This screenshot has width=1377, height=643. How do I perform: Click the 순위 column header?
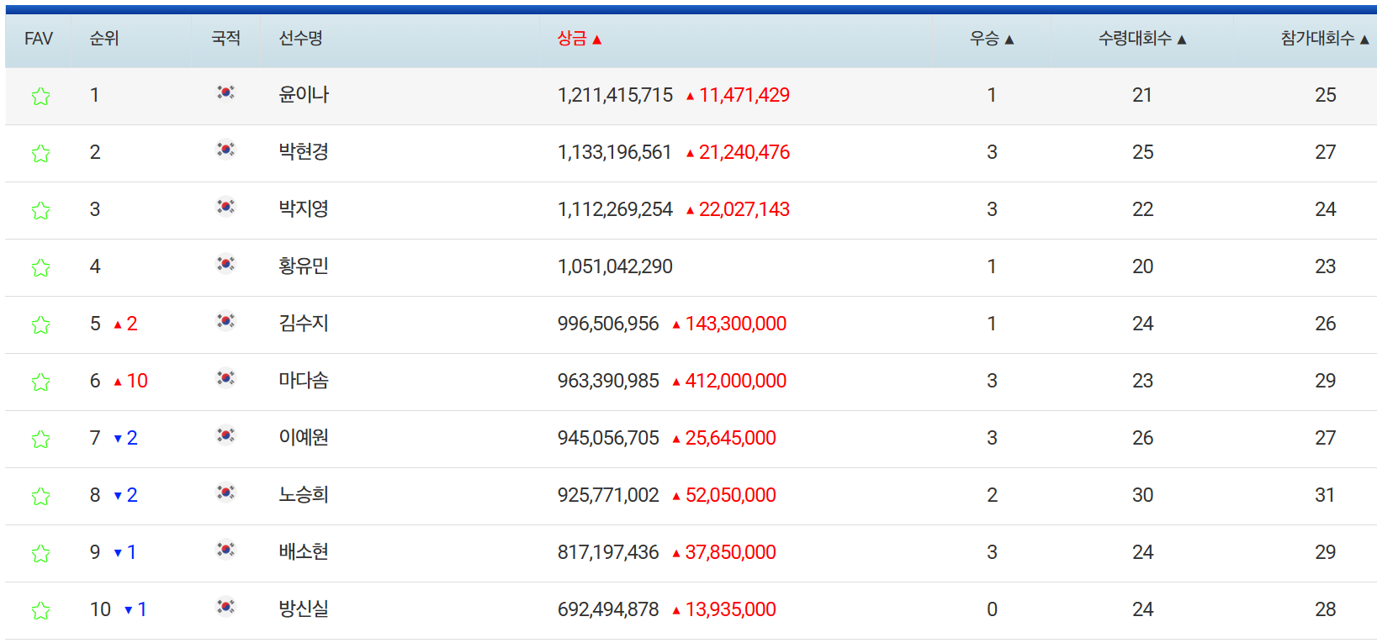click(x=104, y=39)
